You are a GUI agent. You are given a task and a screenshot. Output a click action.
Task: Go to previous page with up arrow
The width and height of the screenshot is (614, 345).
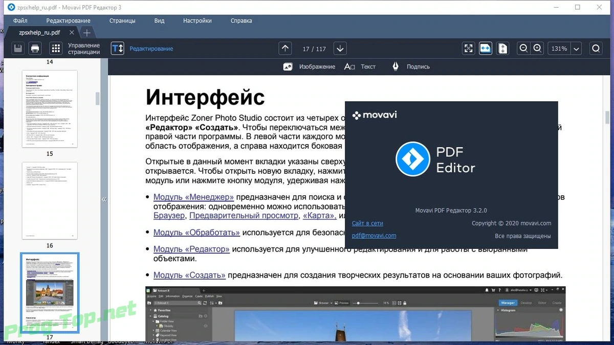286,49
